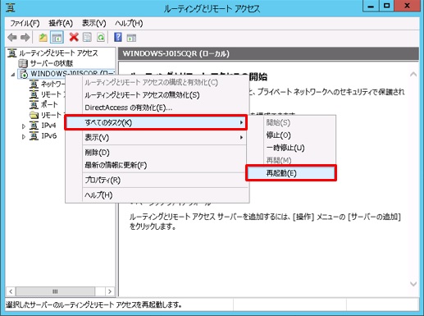Expand the IPv6 tree node arrow
The width and height of the screenshot is (424, 316).
24,136
